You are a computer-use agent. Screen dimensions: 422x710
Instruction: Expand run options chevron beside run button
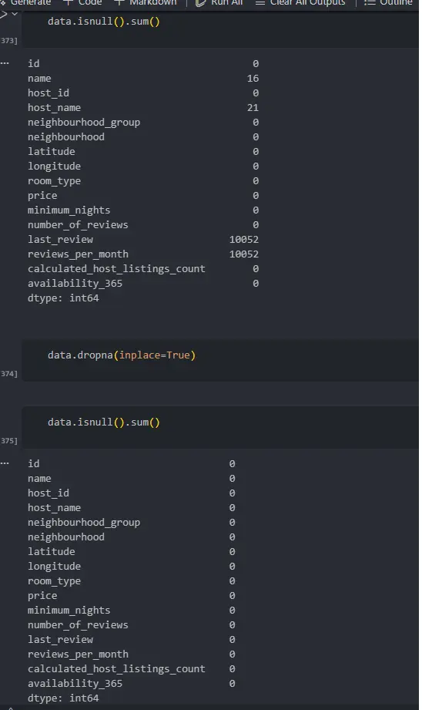(15, 14)
